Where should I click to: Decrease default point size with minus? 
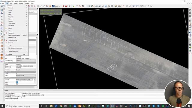click(x=57, y=10)
